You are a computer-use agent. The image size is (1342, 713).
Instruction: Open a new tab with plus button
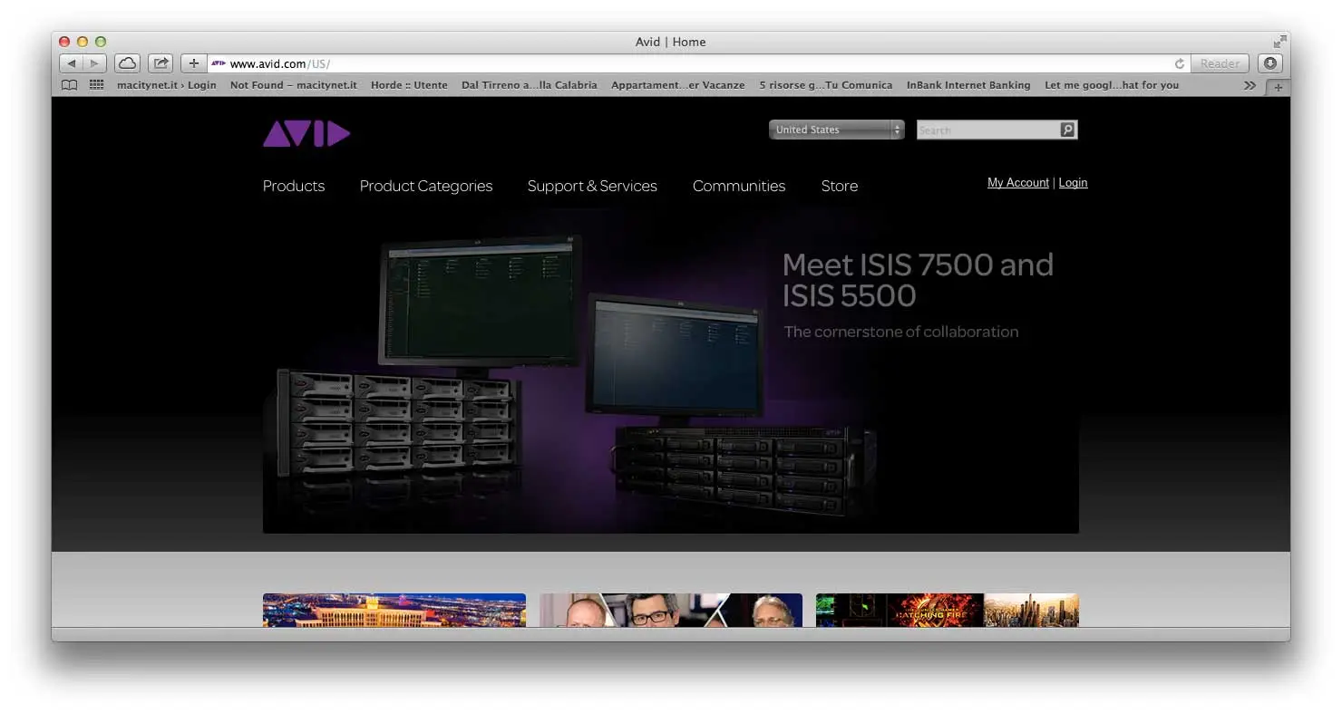(1279, 87)
